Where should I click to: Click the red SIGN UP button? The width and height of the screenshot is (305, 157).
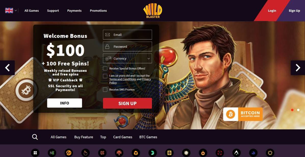point(127,103)
